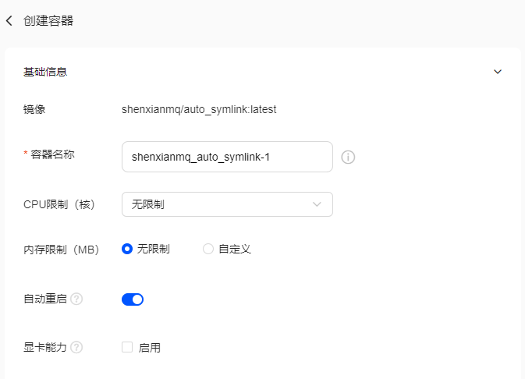Viewport: 525px width, 379px height.
Task: Click the 容器名称 field label
Action: point(52,154)
